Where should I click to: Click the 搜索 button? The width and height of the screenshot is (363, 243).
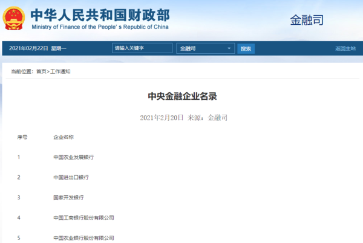click(x=246, y=48)
